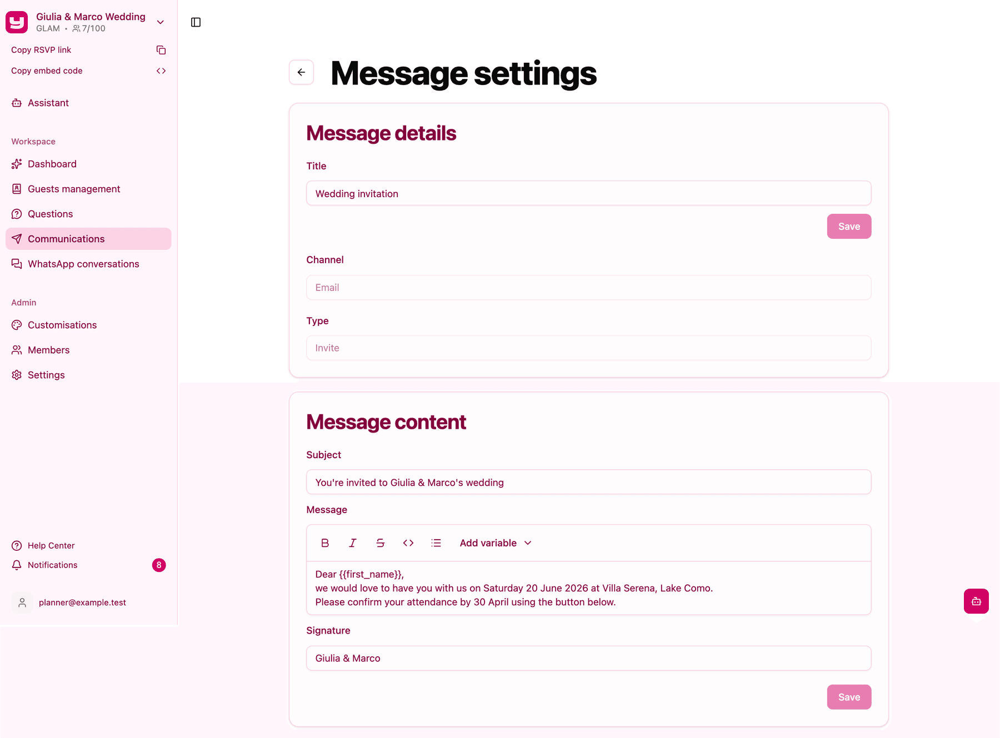The image size is (1000, 738).
Task: Open Customisations
Action: tap(88, 325)
